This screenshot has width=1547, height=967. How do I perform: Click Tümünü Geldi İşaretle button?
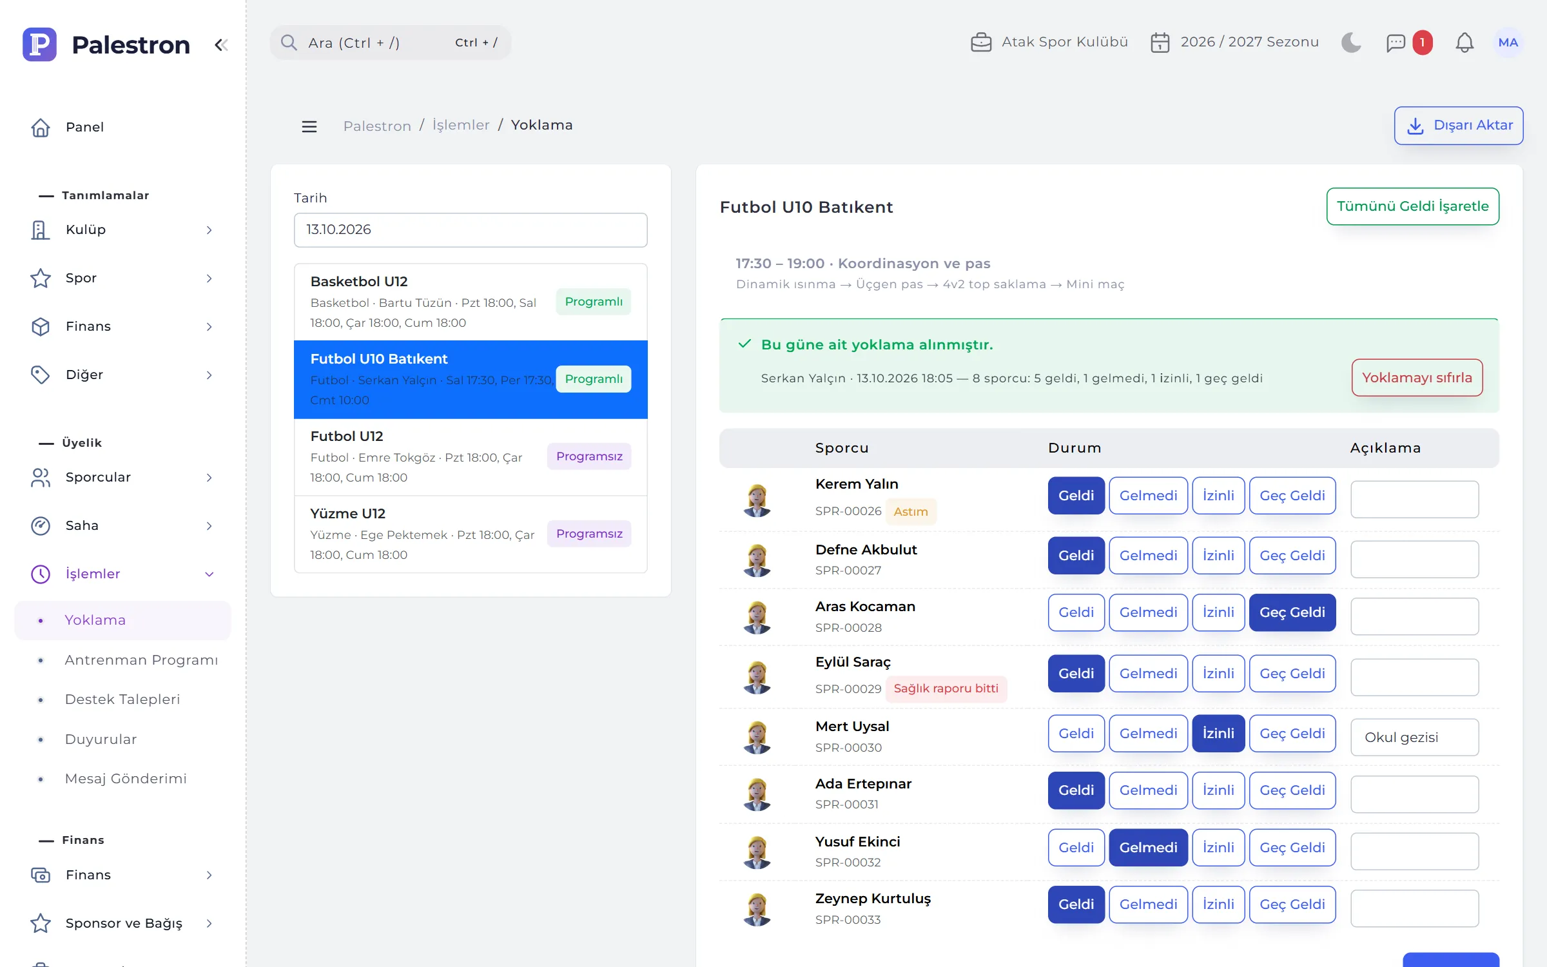[1412, 206]
